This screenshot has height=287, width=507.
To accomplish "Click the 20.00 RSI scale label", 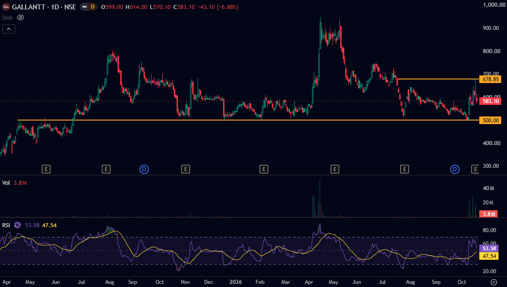I will (x=489, y=271).
